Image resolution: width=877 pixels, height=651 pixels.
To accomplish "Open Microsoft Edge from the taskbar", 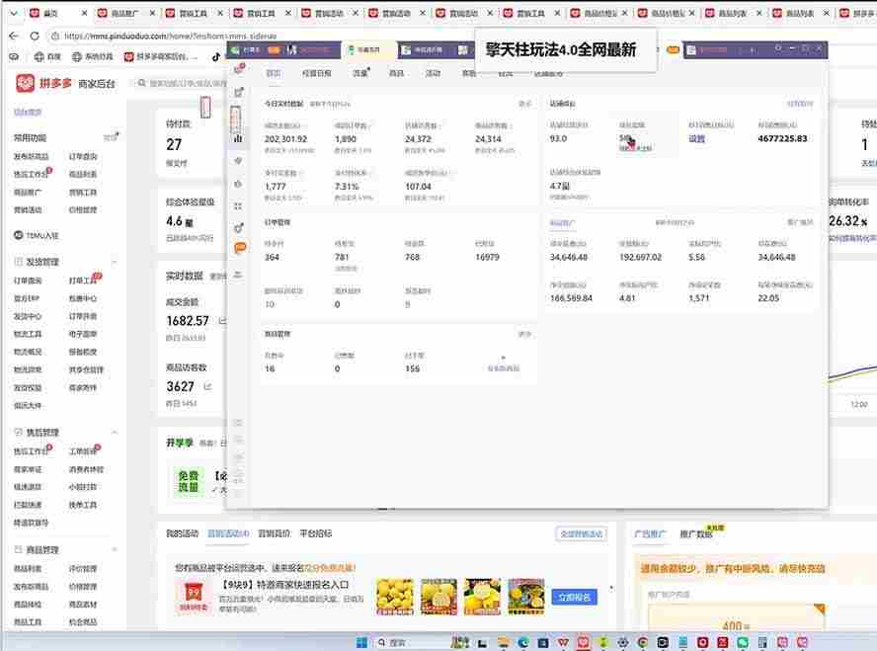I will pos(523,643).
